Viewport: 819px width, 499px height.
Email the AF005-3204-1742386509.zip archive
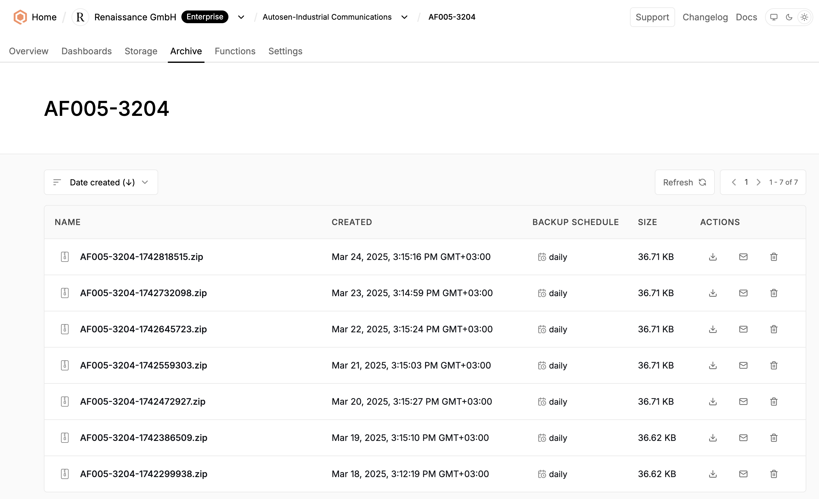pyautogui.click(x=743, y=438)
